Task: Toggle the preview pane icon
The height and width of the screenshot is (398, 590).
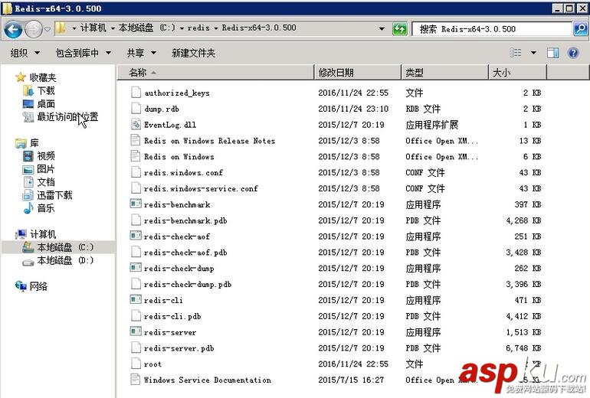Action: (x=552, y=53)
